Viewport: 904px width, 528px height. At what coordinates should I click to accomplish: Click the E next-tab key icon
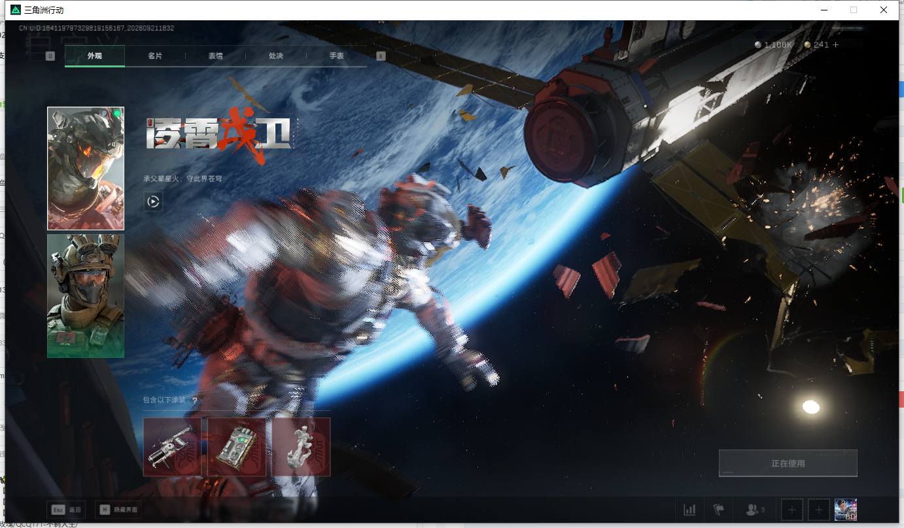click(381, 56)
